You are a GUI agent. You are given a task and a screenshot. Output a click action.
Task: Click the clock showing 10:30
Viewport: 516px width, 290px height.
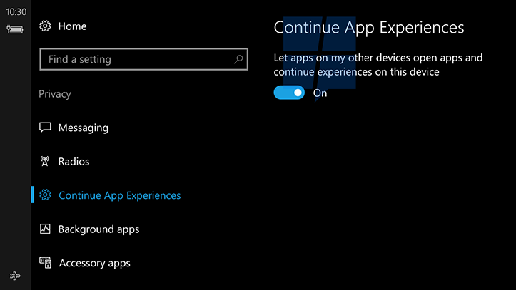pyautogui.click(x=16, y=12)
